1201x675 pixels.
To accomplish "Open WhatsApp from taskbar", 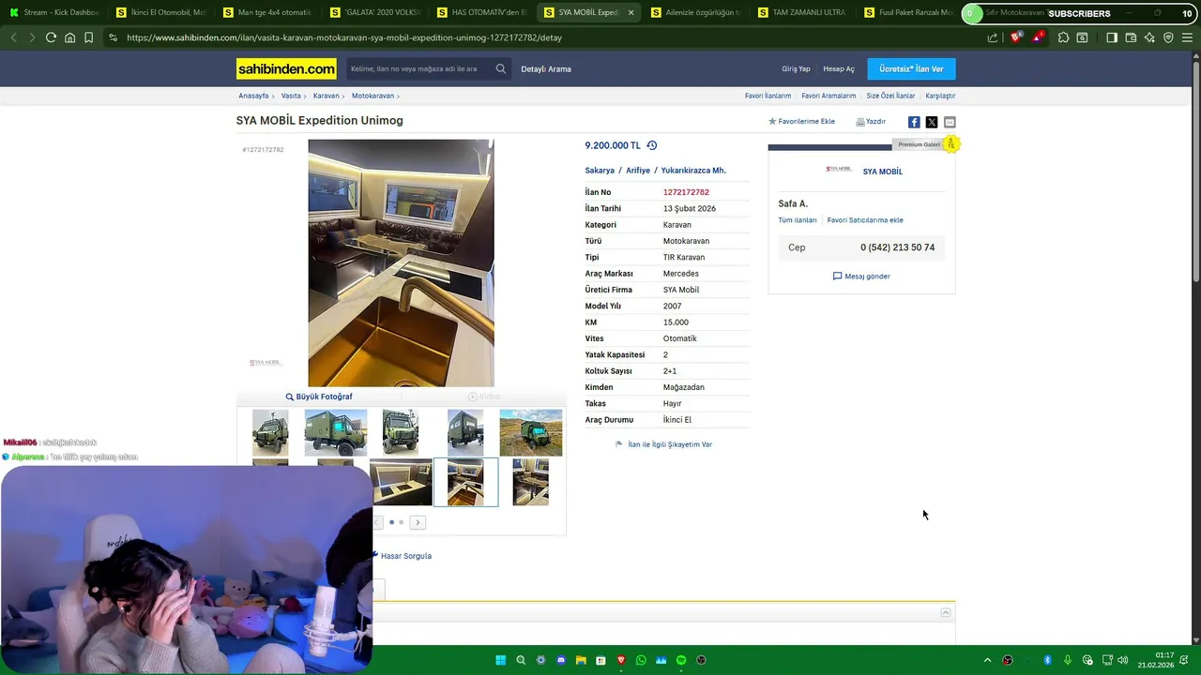I will 641,660.
